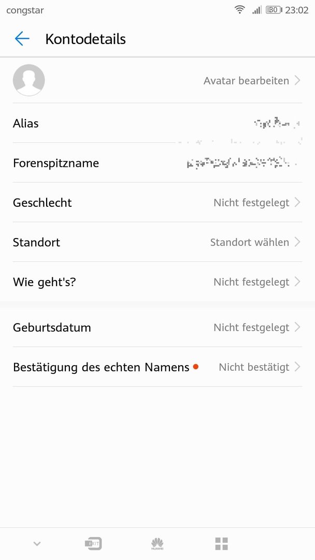
Task: Hide the navigation bar with down chevron
Action: (x=37, y=543)
